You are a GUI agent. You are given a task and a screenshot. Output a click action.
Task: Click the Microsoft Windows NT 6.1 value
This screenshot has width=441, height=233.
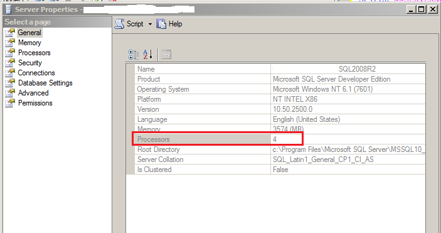click(323, 89)
